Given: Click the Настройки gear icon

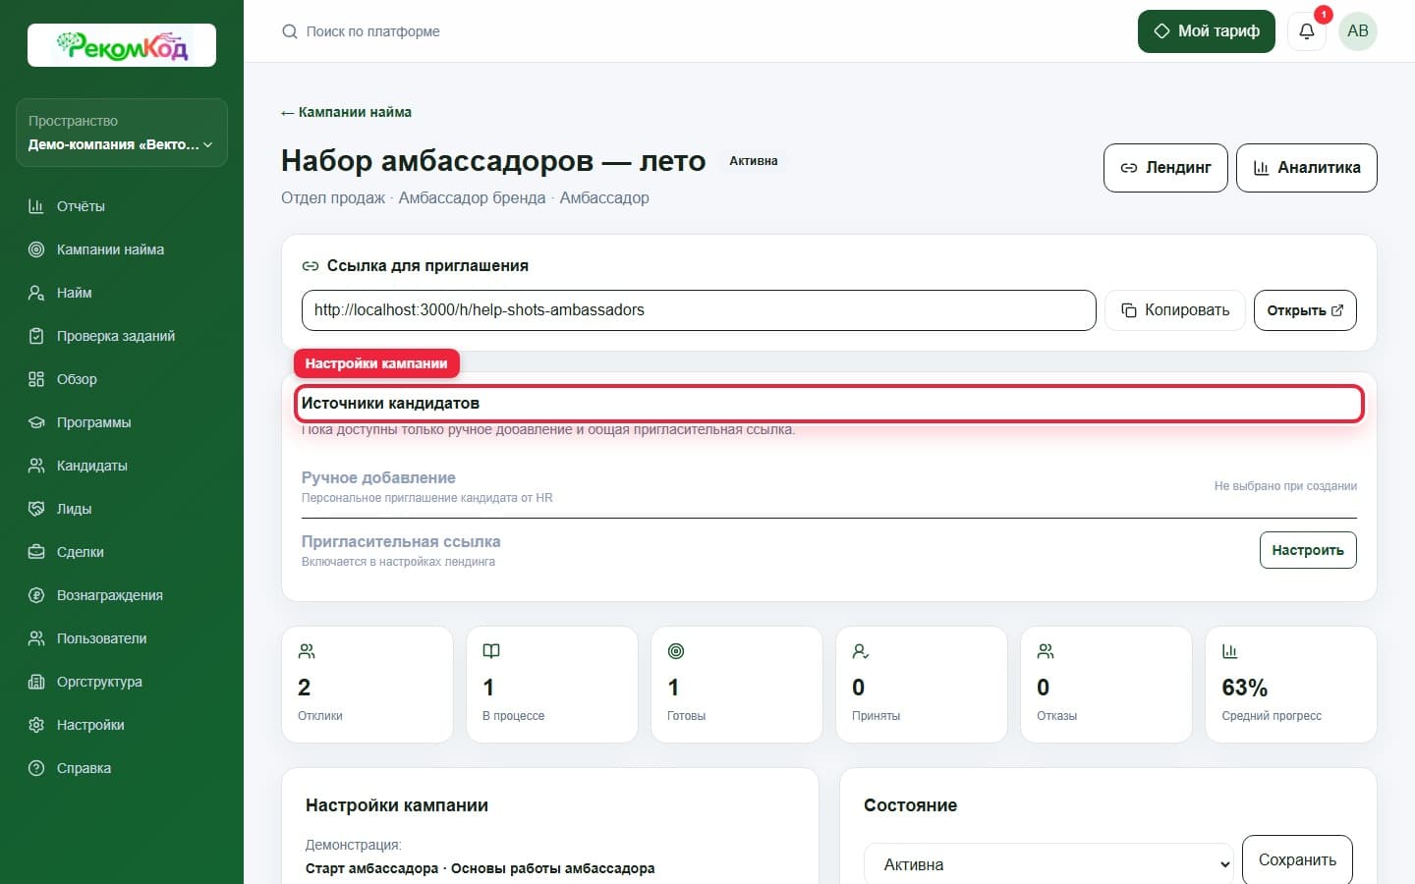Looking at the screenshot, I should pyautogui.click(x=36, y=725).
